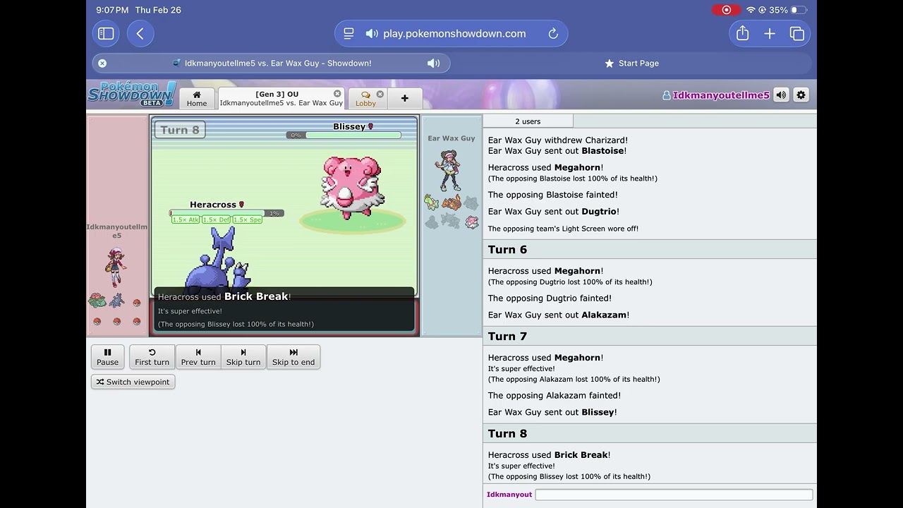Switch viewpoint of the battle
Viewport: 903px width, 508px height.
[133, 382]
